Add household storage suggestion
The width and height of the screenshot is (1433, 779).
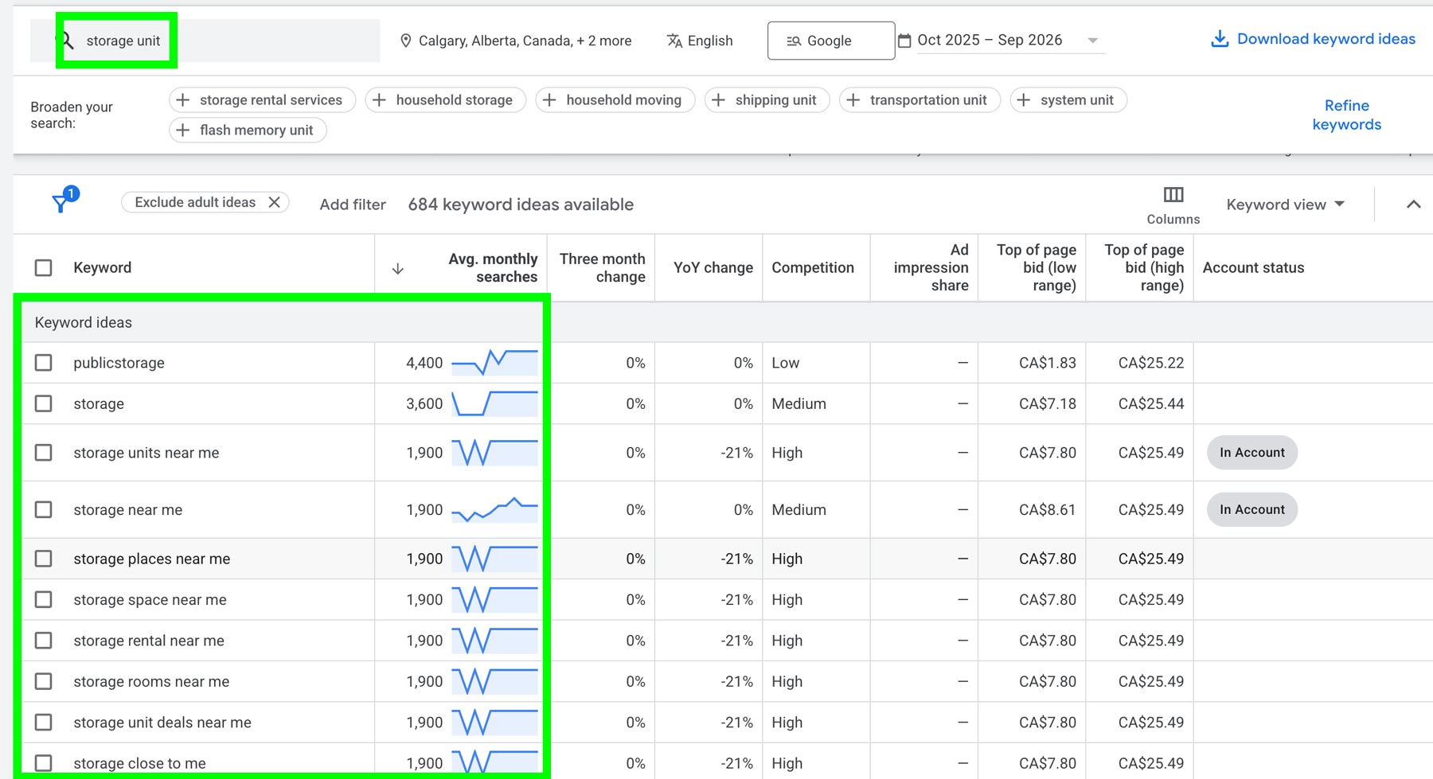click(446, 100)
